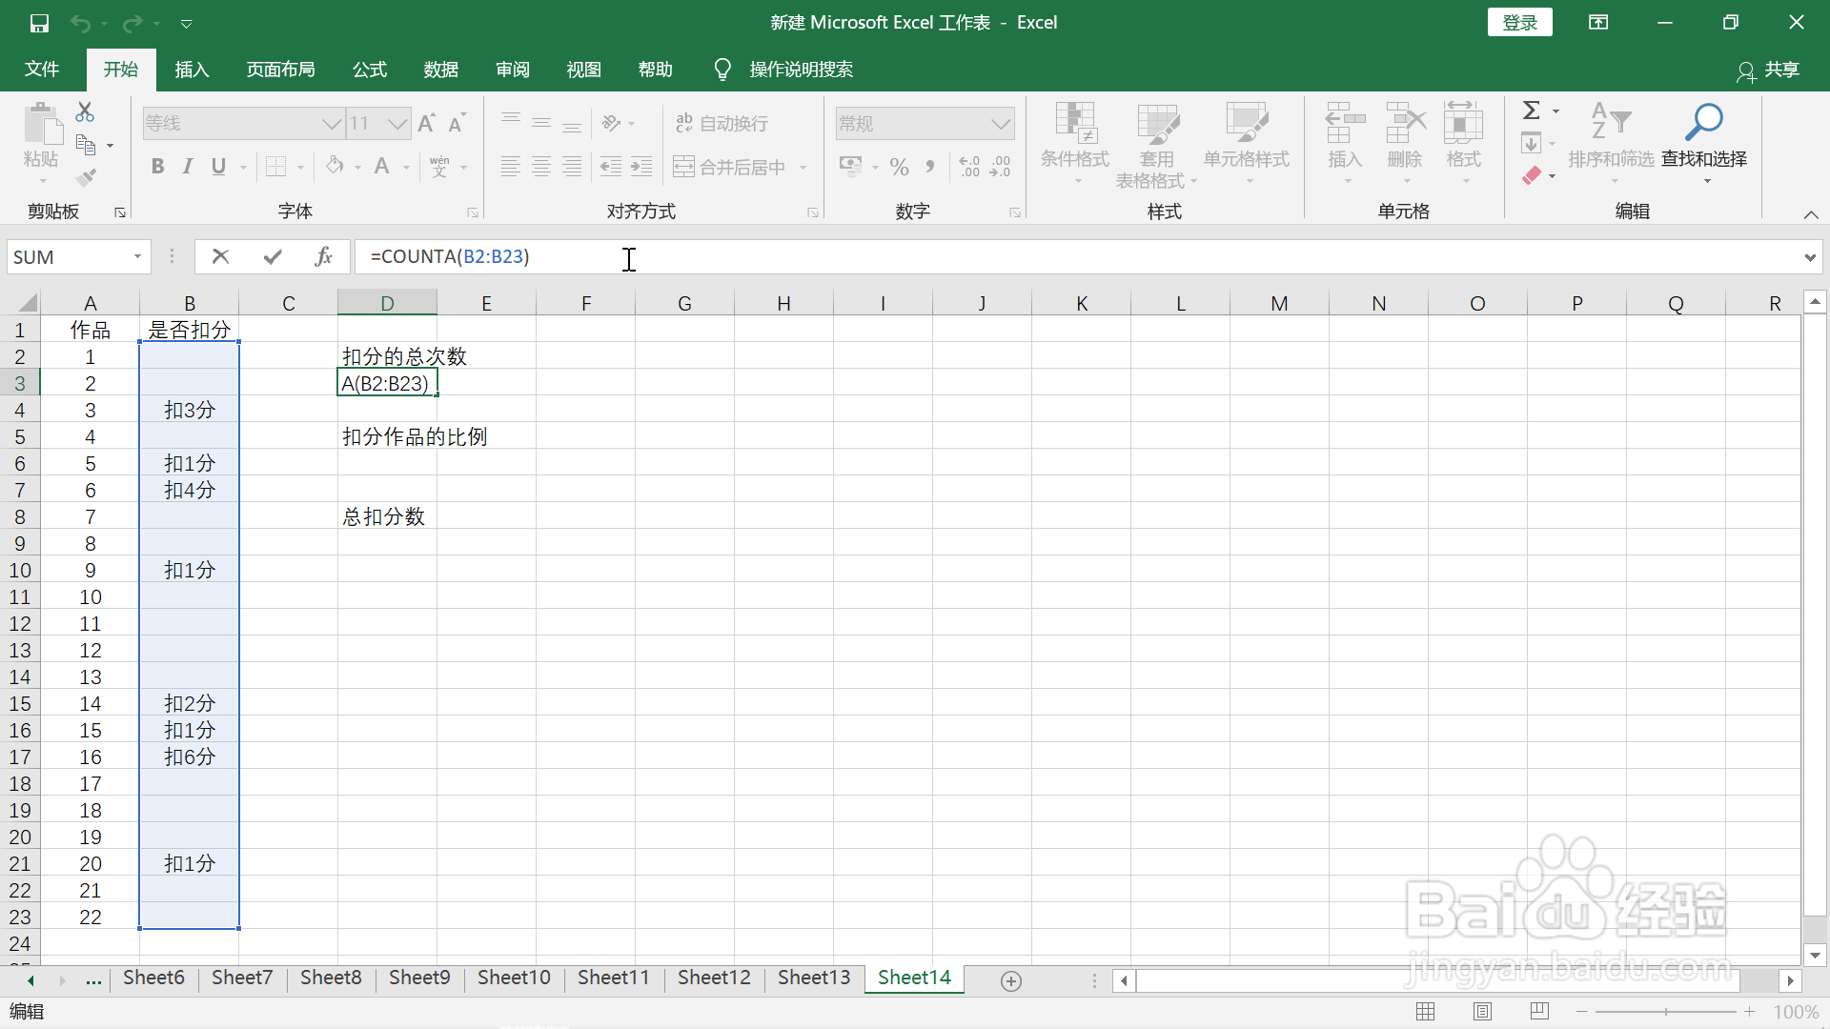Switch to the Sheet10 worksheet tab
This screenshot has height=1029, width=1830.
tap(514, 978)
